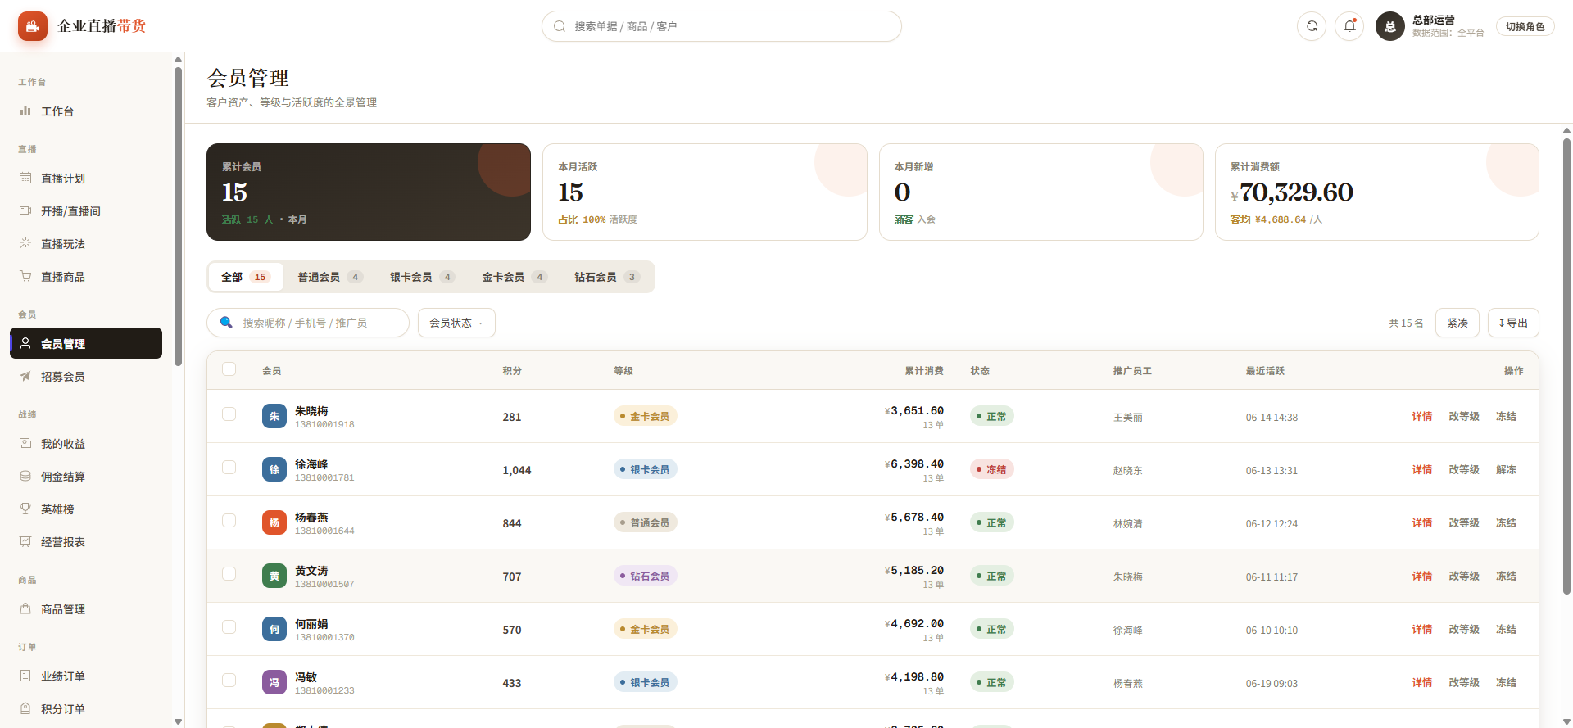Focus the global 搜索单据/商品/客户 field
1573x728 pixels.
(722, 26)
